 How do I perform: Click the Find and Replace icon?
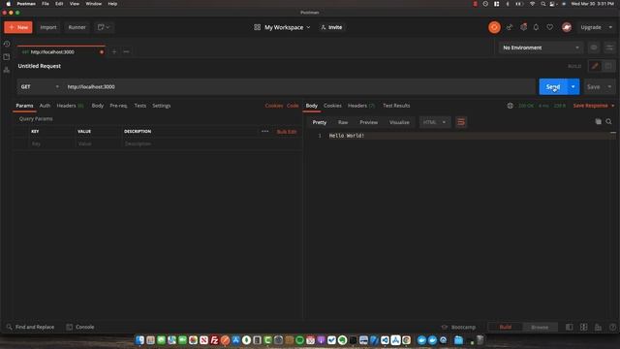[9, 327]
